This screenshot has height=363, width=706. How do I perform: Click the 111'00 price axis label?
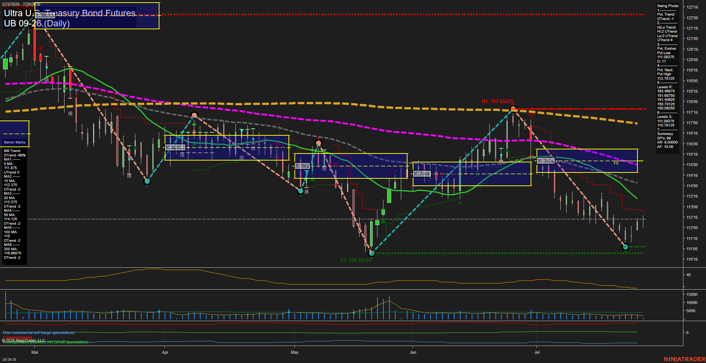(692, 249)
